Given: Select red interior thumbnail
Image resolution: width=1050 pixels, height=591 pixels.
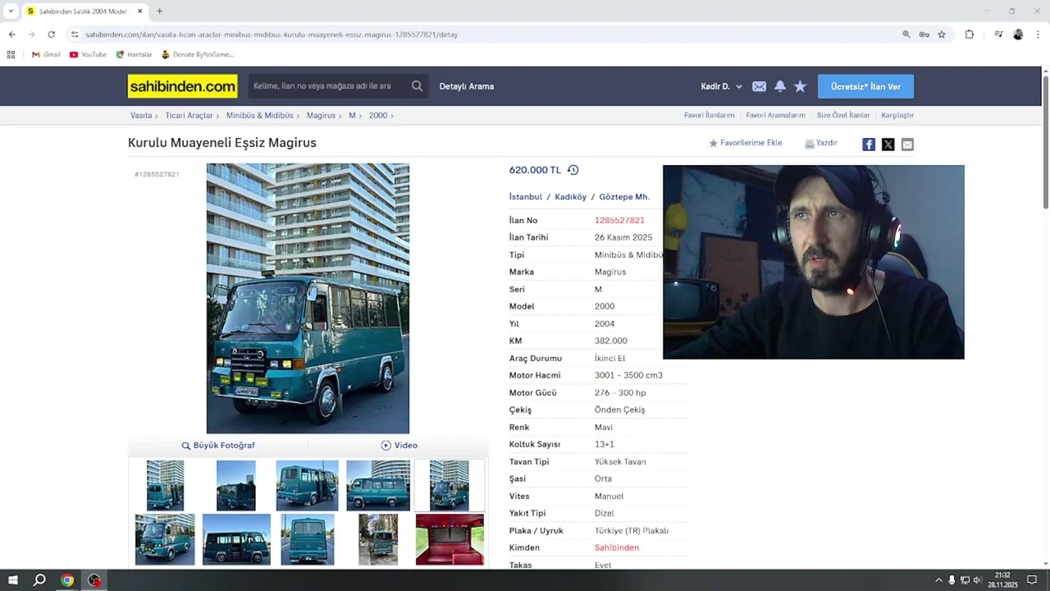Looking at the screenshot, I should (450, 539).
